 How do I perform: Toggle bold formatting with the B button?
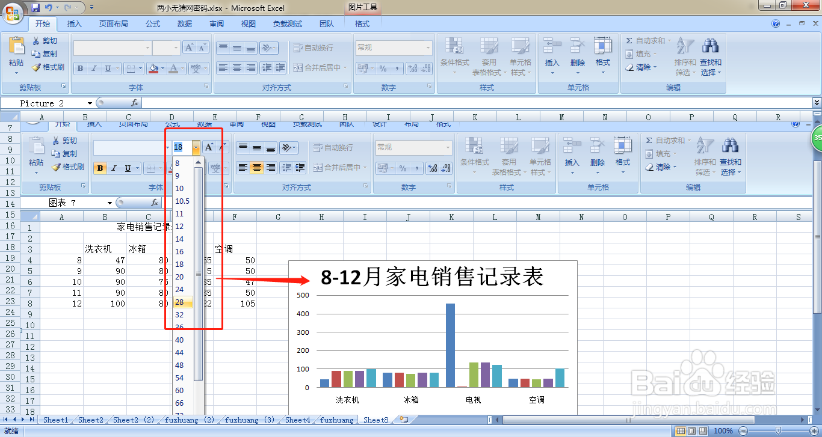coord(79,68)
